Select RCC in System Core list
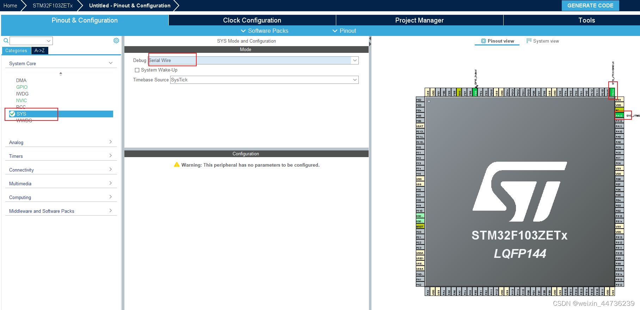640x310 pixels. coord(21,107)
